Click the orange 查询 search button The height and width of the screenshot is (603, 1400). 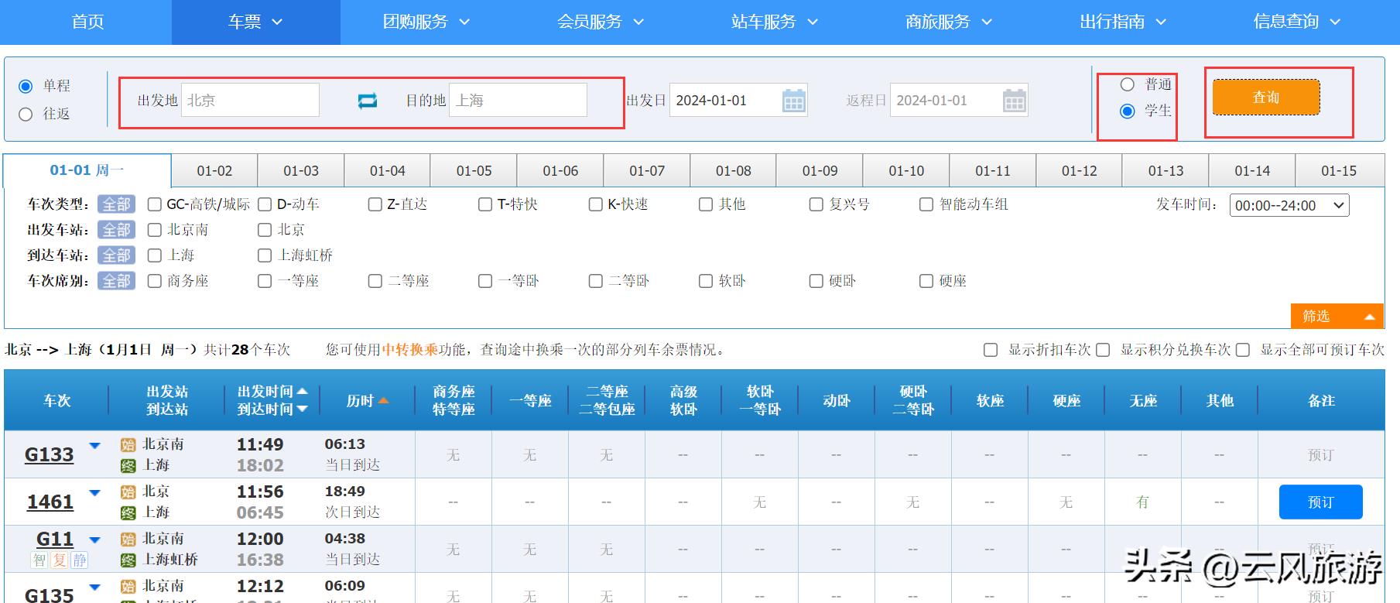(x=1265, y=98)
